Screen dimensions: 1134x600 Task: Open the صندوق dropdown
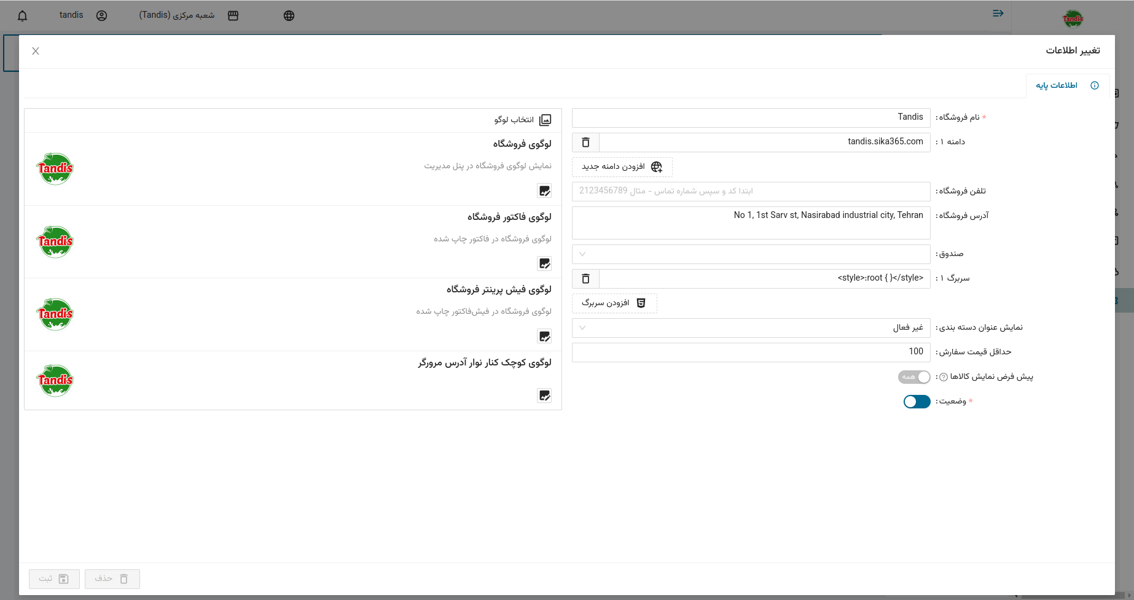[x=751, y=254]
